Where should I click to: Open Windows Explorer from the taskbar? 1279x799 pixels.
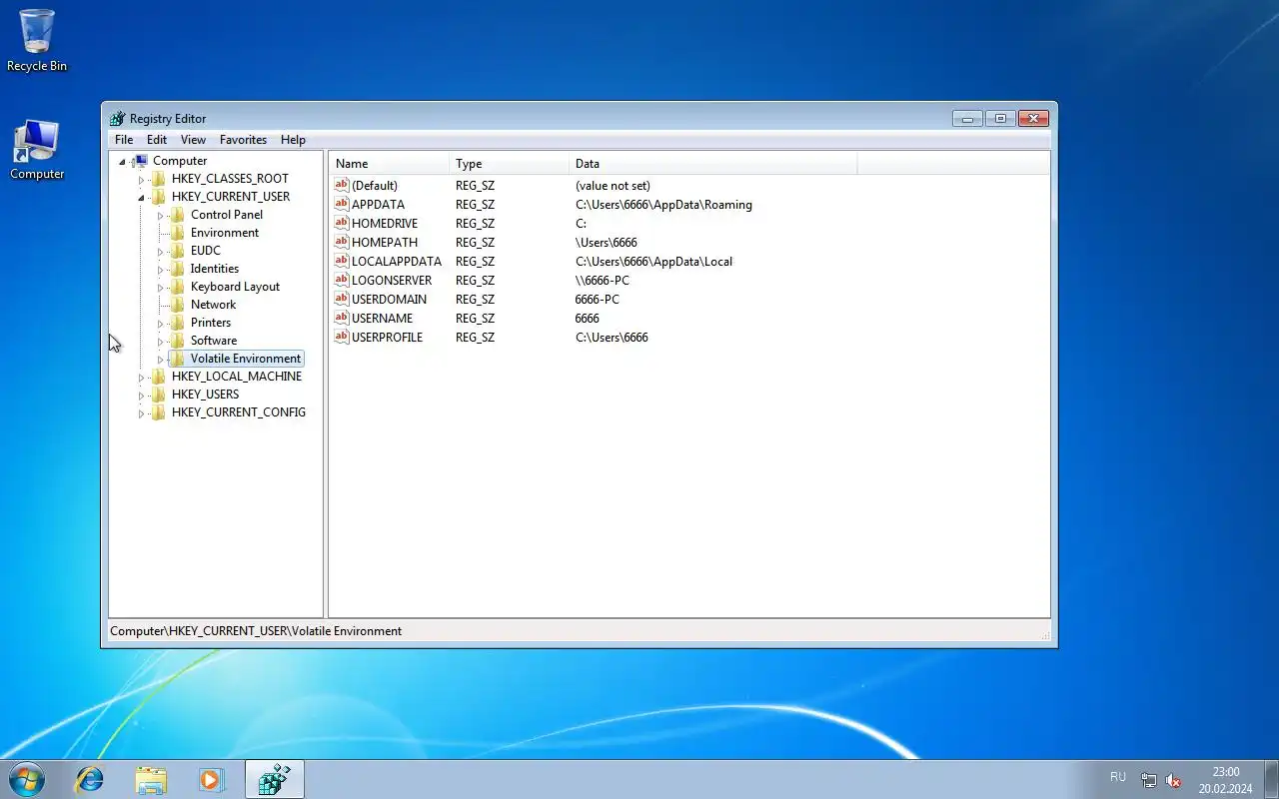click(x=151, y=779)
